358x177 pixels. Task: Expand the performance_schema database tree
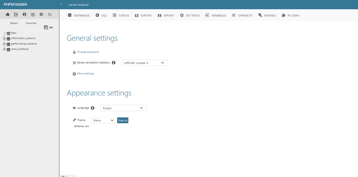[x=4, y=44]
